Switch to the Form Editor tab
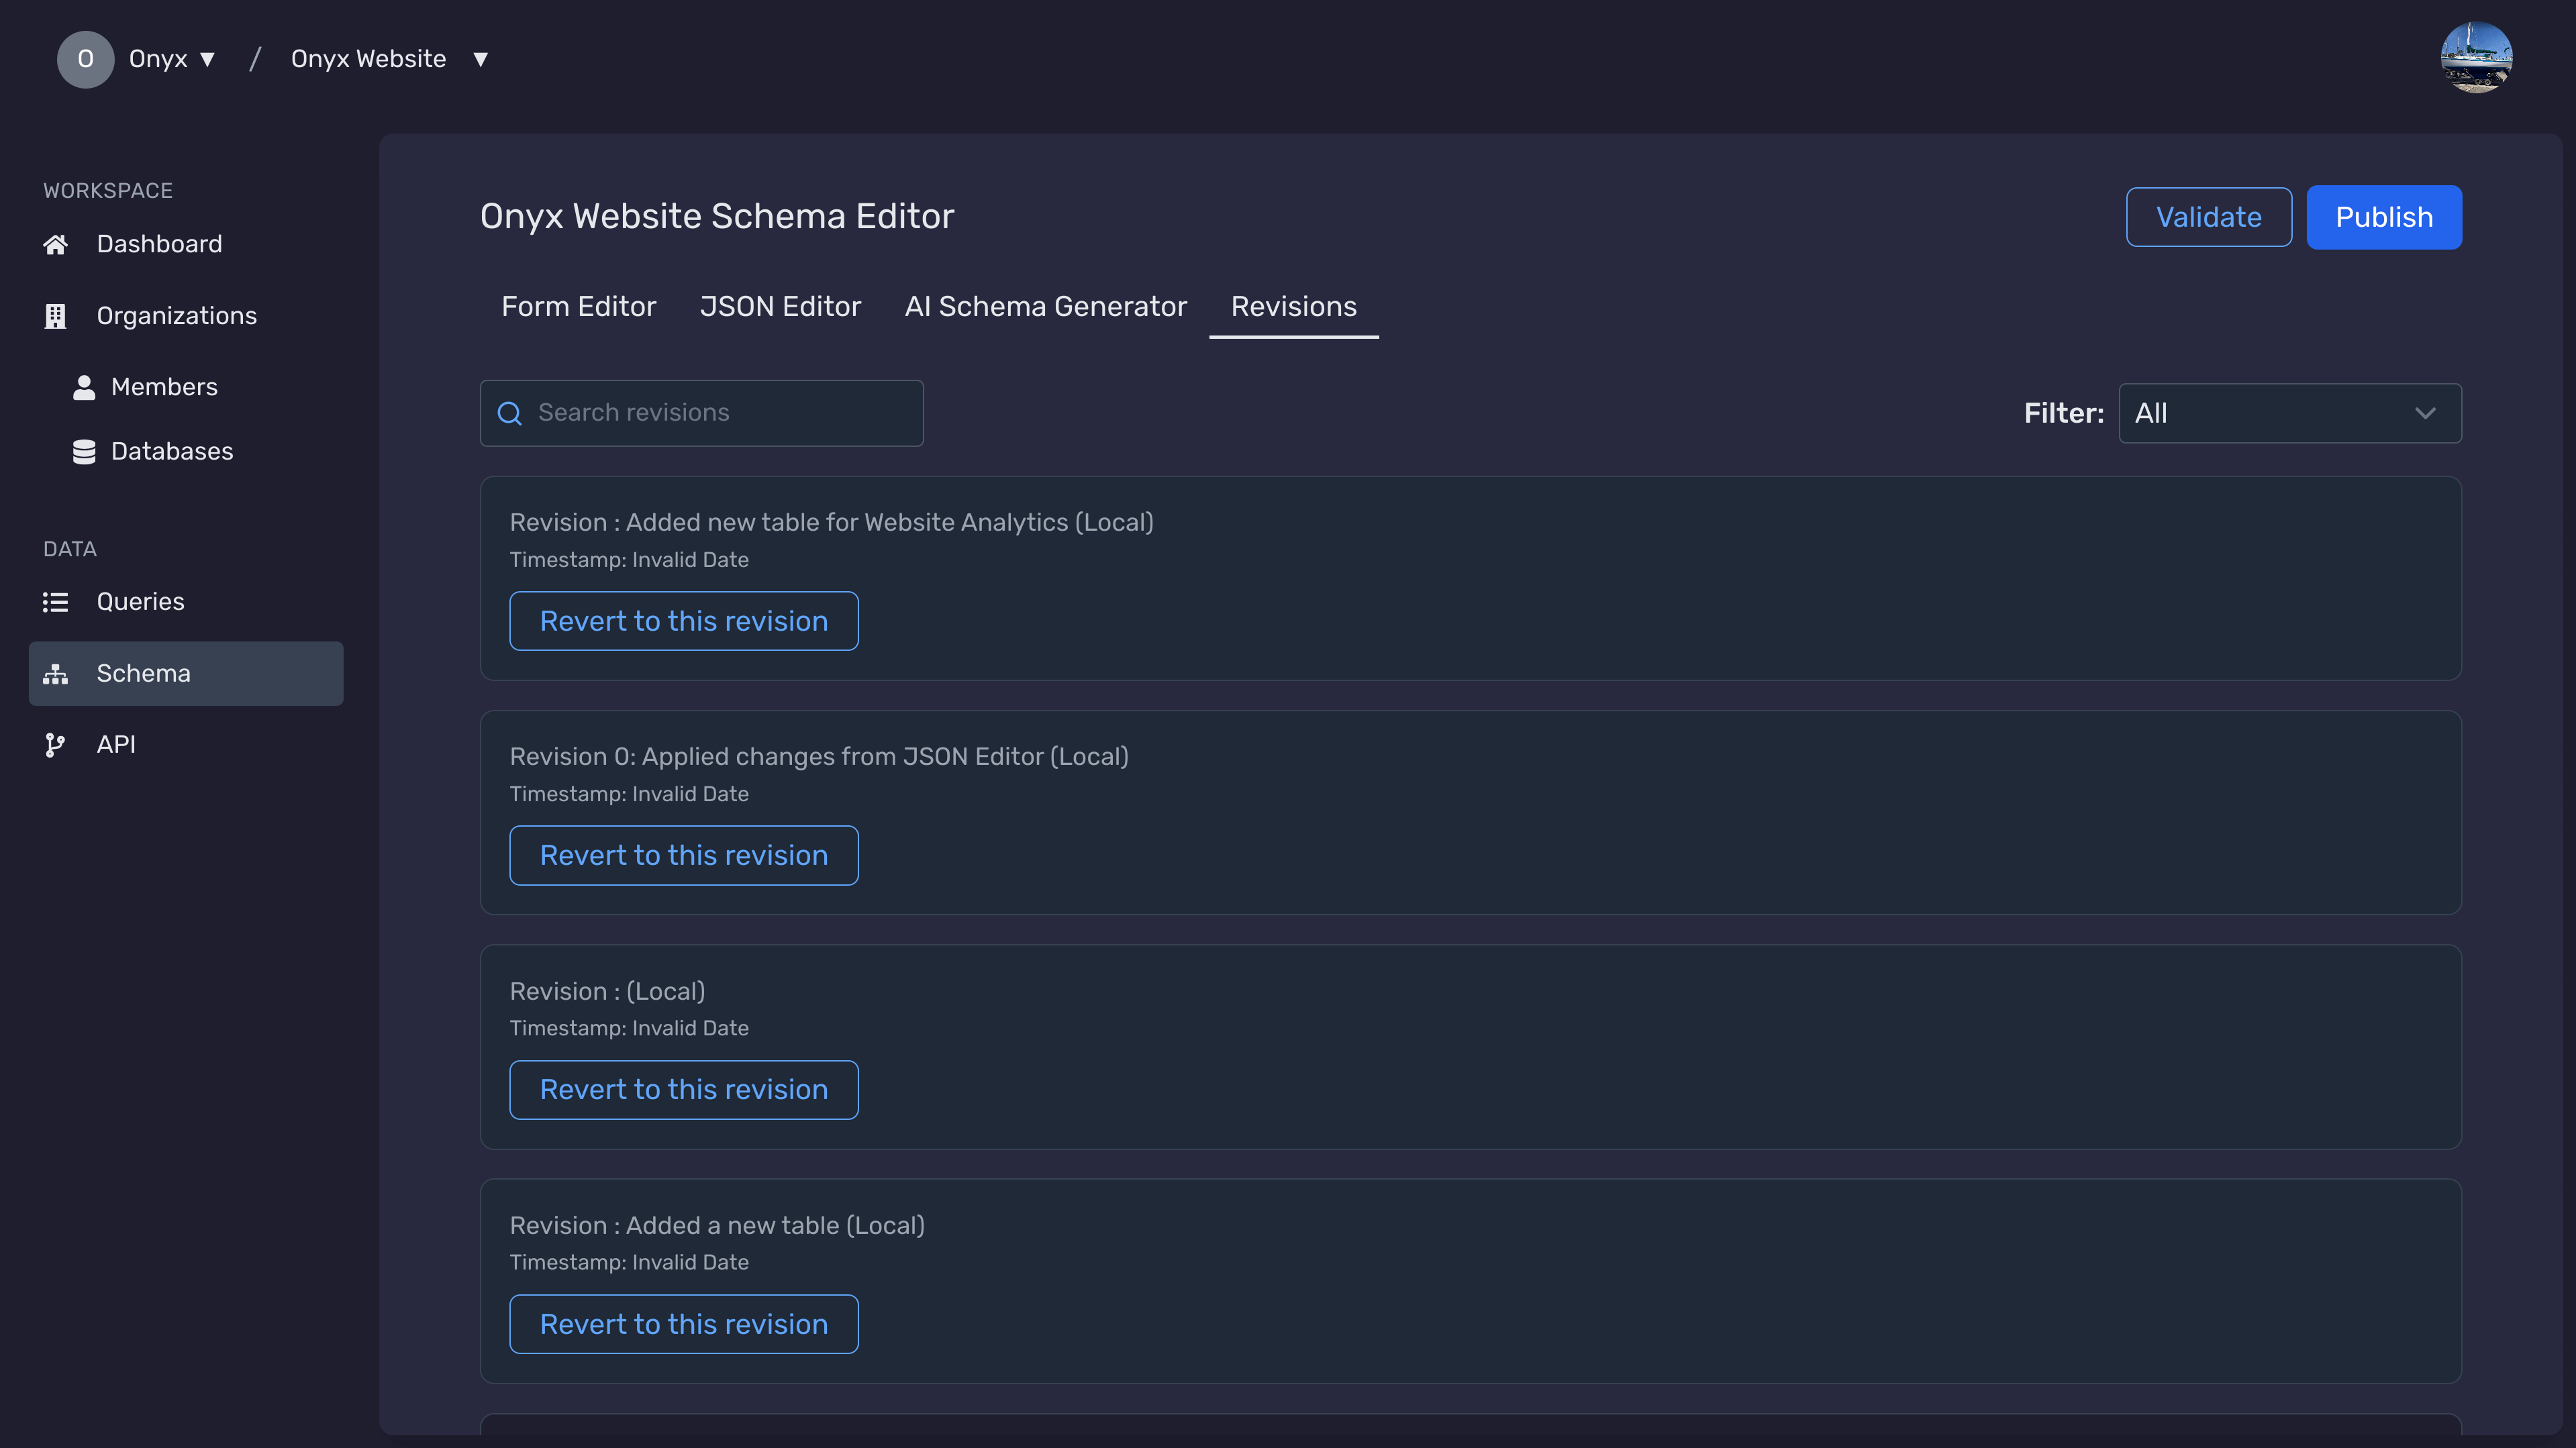2576x1448 pixels. tap(579, 307)
